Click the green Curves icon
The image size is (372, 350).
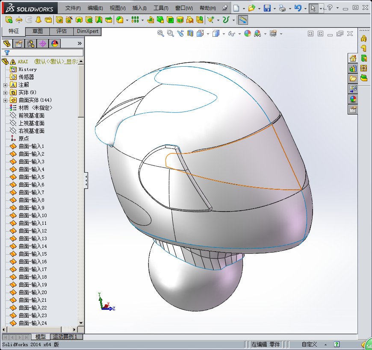click(x=226, y=20)
